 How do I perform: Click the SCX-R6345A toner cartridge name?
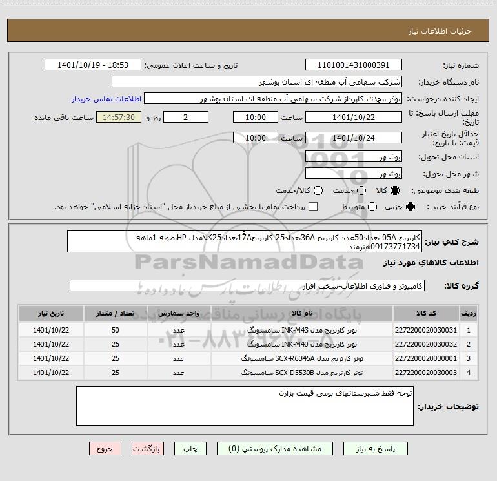(x=302, y=358)
